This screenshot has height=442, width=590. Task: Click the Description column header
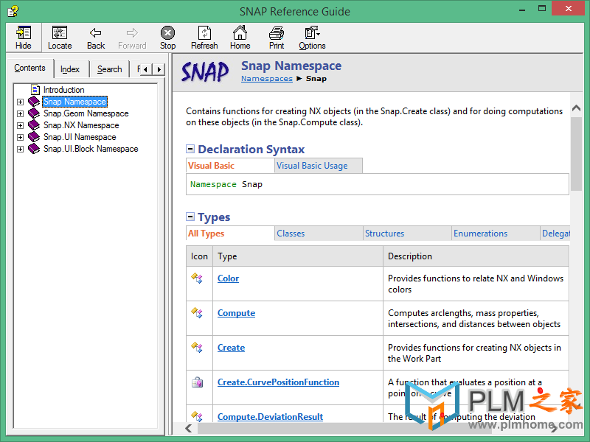click(476, 256)
